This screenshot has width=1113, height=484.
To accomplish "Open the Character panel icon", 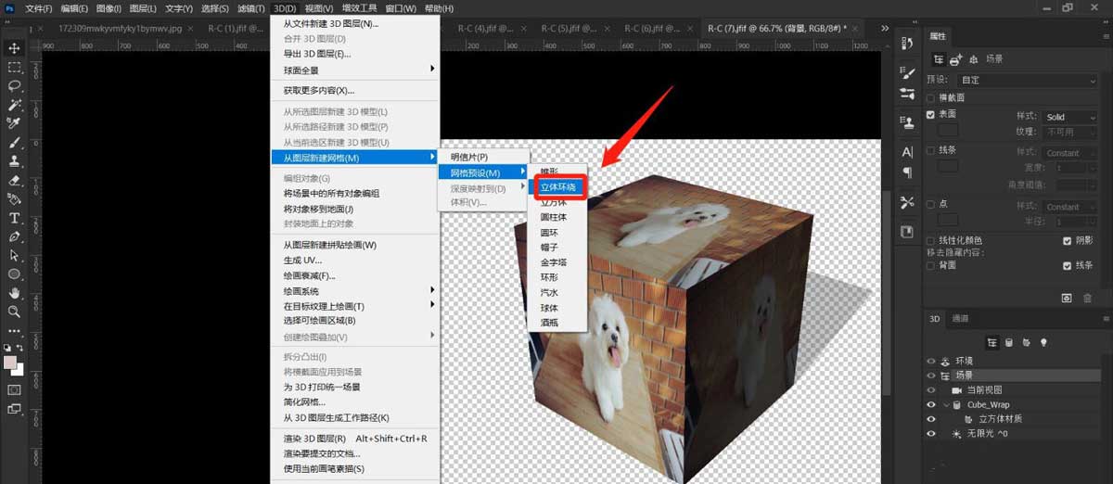I will click(x=907, y=152).
